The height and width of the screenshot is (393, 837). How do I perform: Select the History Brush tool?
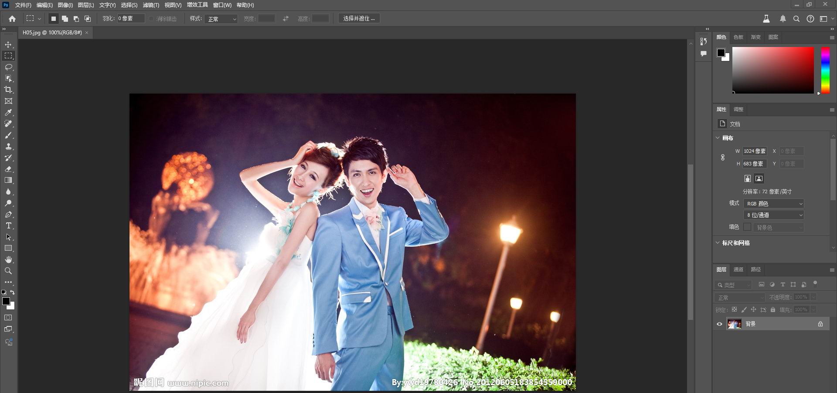click(x=8, y=158)
